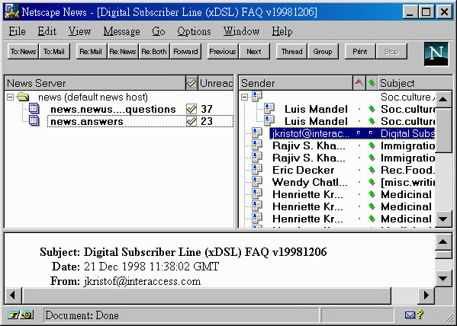Image resolution: width=457 pixels, height=326 pixels.
Task: Open the Go menu
Action: coord(159,31)
